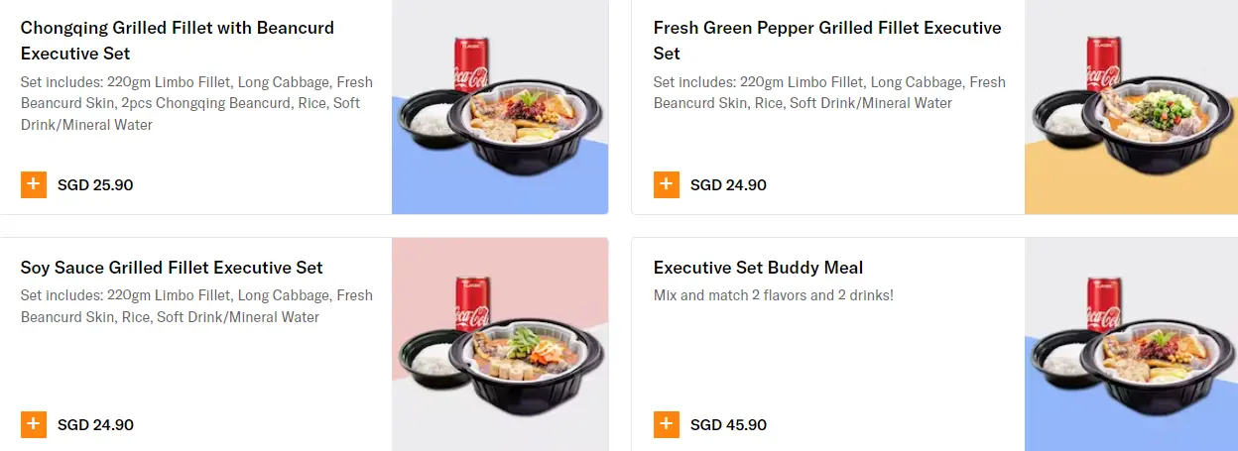View Fresh Green Pepper Grilled Fillet photo
1238x451 pixels.
(x=1131, y=107)
